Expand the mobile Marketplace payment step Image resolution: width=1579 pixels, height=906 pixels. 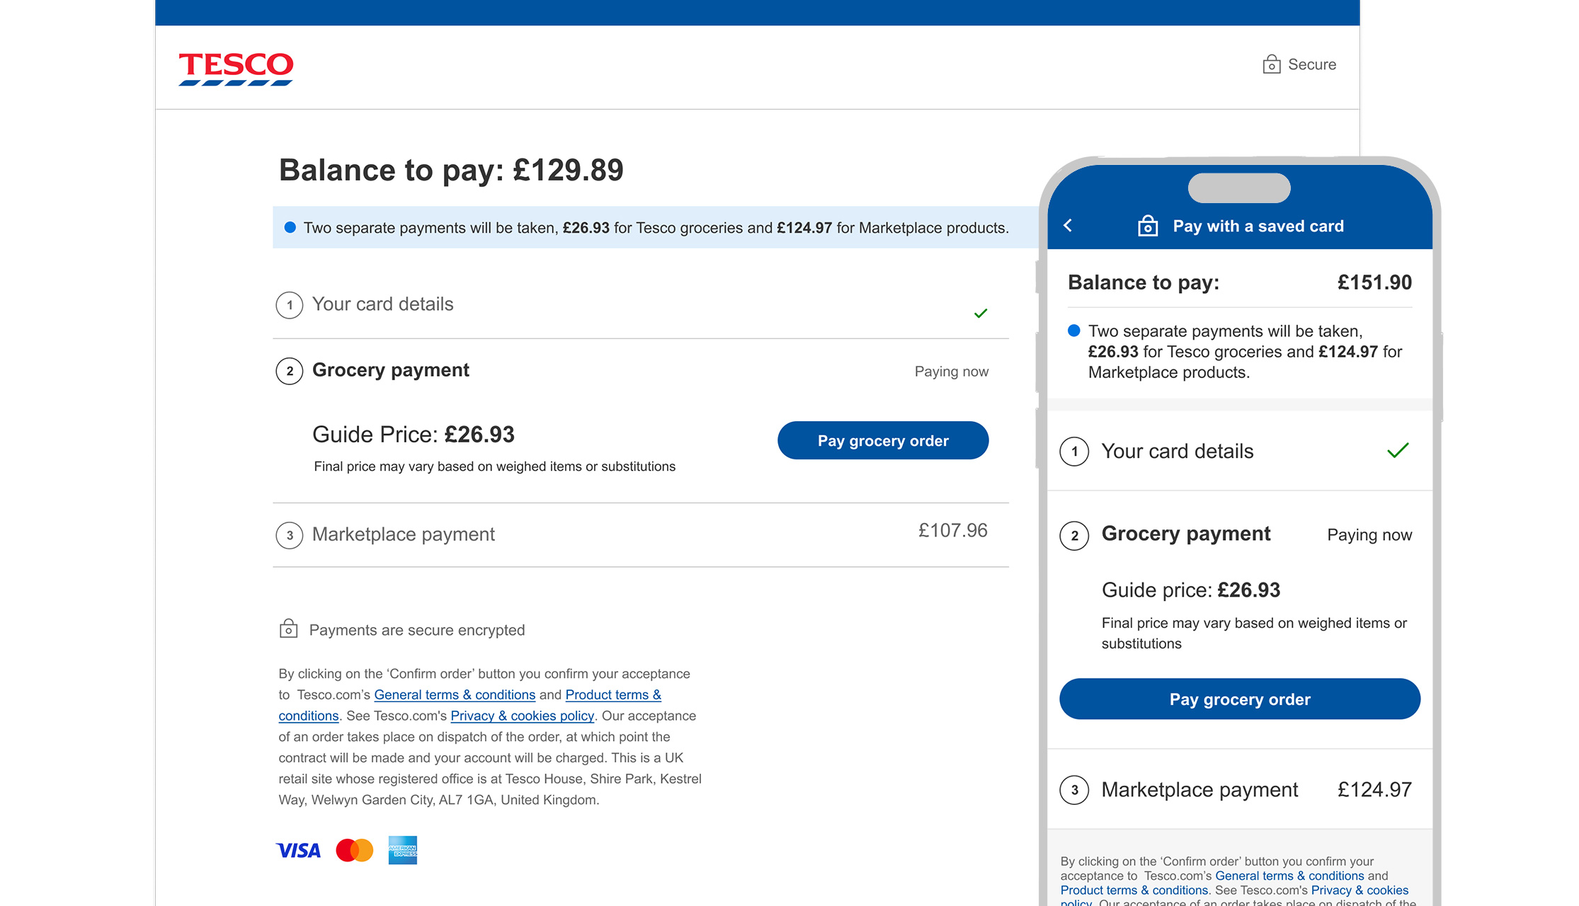coord(1199,790)
